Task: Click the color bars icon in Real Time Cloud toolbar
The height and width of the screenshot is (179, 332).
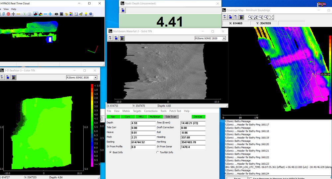Action: point(61,14)
